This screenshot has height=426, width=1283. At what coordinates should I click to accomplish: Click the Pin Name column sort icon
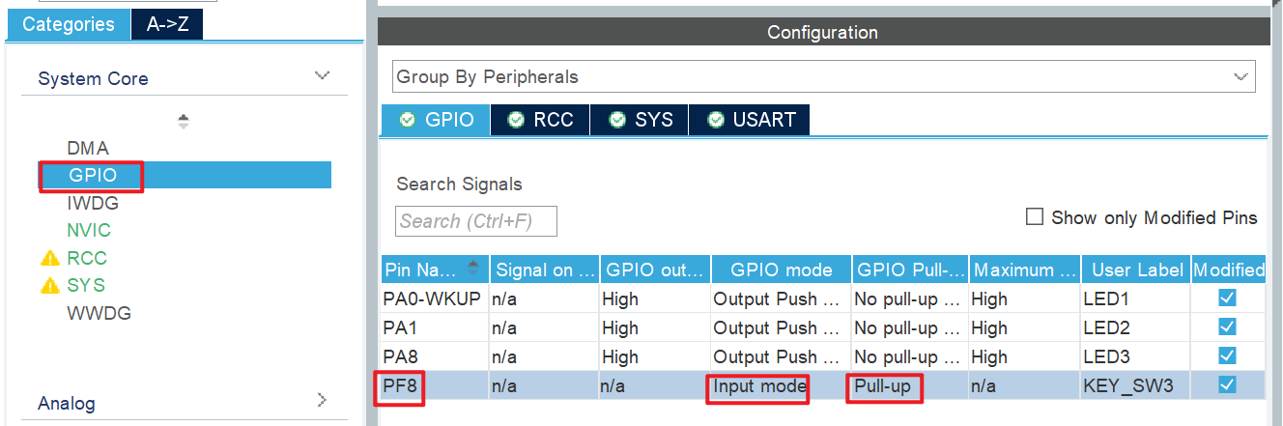[473, 269]
